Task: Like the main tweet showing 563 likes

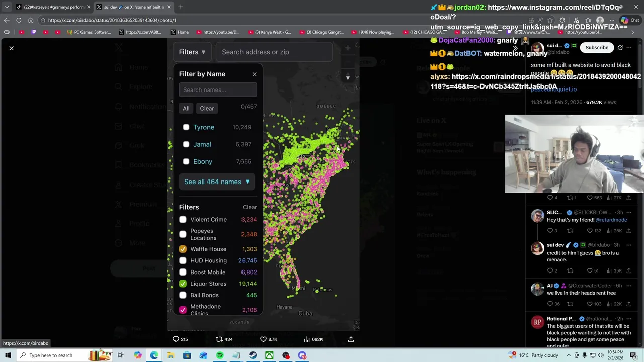Action: [x=595, y=198]
